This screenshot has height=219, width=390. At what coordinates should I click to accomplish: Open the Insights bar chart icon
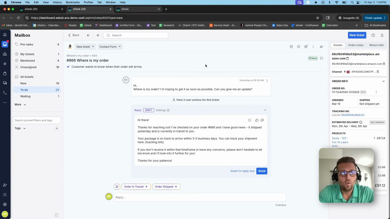tap(5, 54)
